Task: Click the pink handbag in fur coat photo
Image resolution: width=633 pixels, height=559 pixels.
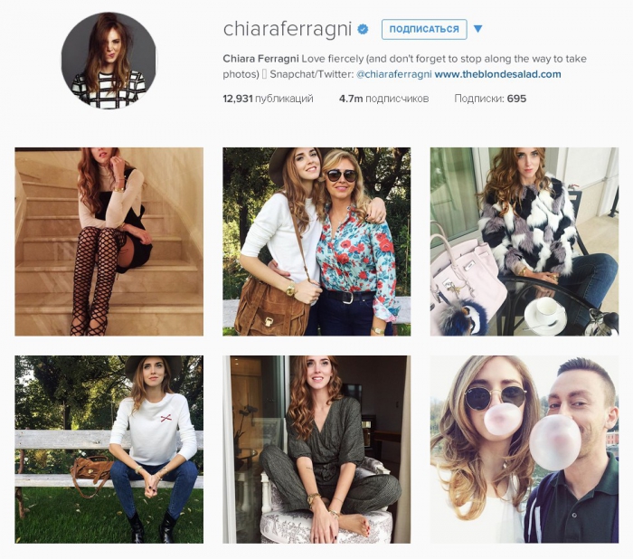Action: point(468,275)
